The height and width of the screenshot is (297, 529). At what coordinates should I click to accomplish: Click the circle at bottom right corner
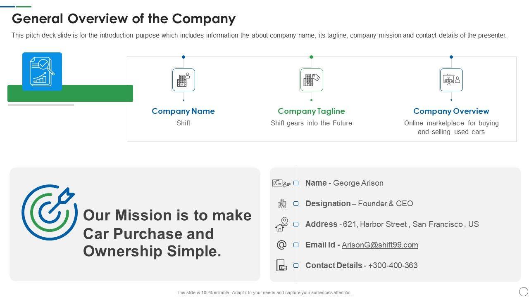pyautogui.click(x=523, y=291)
